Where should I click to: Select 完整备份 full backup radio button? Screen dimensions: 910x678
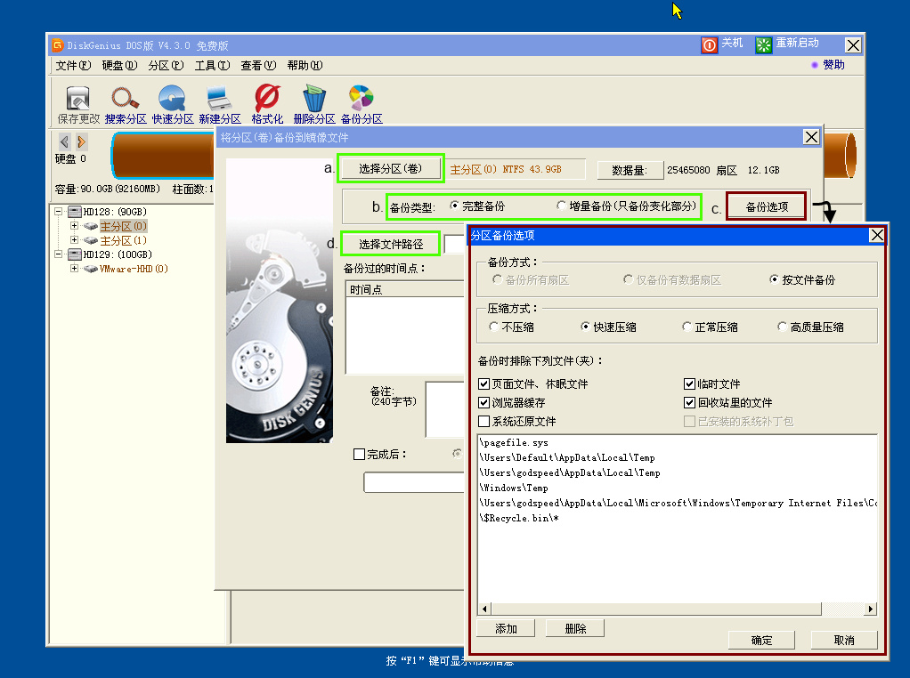click(454, 206)
